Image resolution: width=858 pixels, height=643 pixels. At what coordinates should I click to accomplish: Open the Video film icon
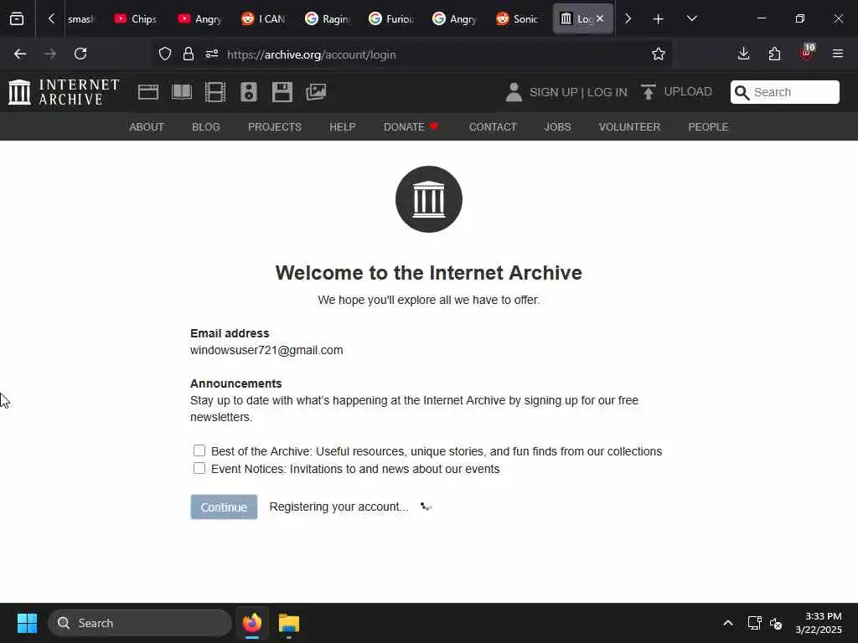click(215, 92)
